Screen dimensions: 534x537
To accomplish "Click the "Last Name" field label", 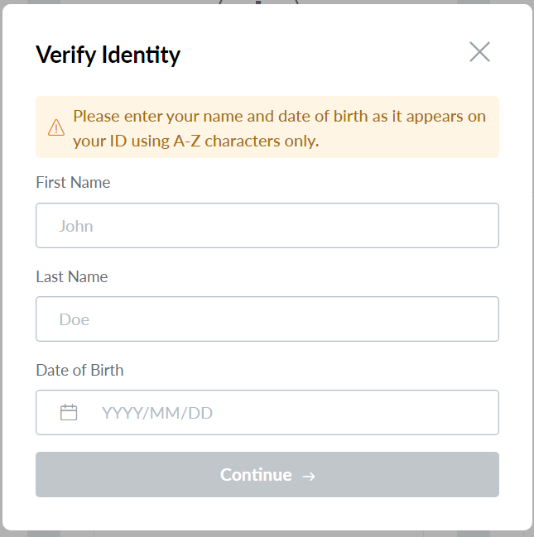I will 72,276.
